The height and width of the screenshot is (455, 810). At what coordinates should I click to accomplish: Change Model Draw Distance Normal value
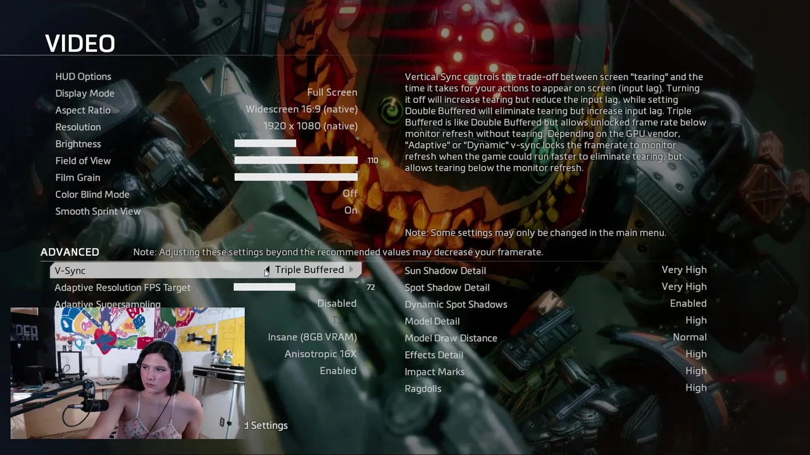[690, 337]
